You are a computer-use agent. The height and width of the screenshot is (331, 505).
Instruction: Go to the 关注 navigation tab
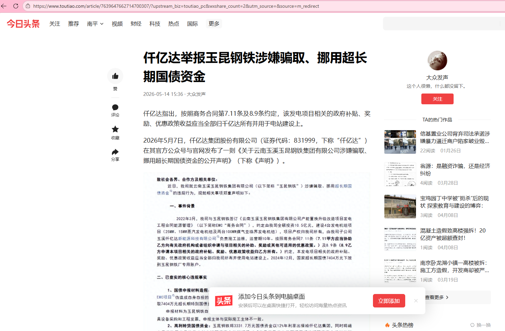pyautogui.click(x=55, y=24)
